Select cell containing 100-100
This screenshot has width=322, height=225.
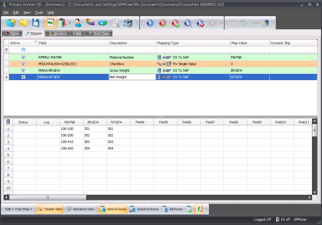tap(72, 129)
